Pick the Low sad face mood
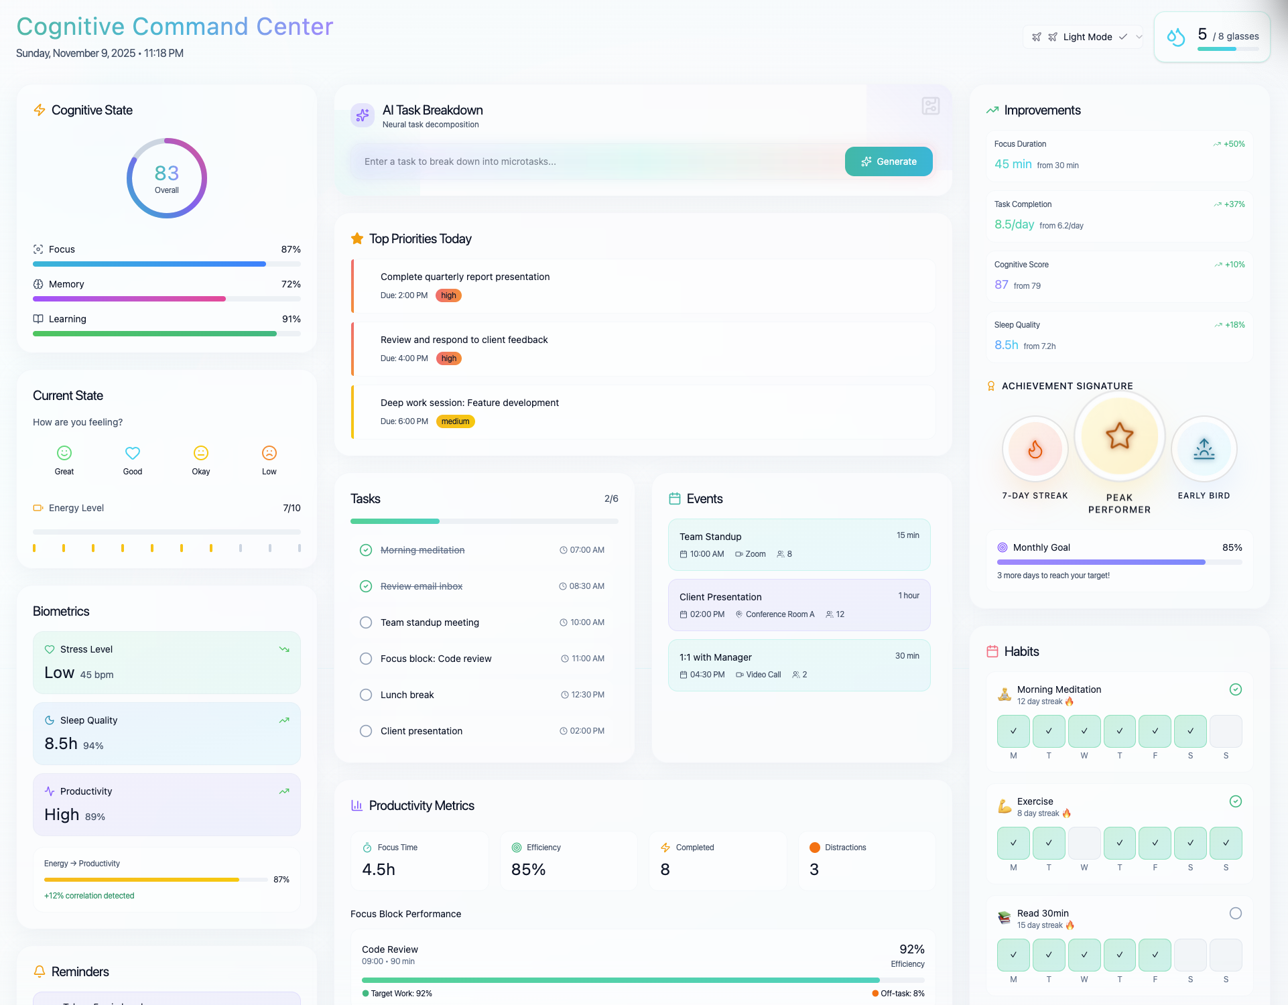Image resolution: width=1288 pixels, height=1005 pixels. tap(269, 454)
